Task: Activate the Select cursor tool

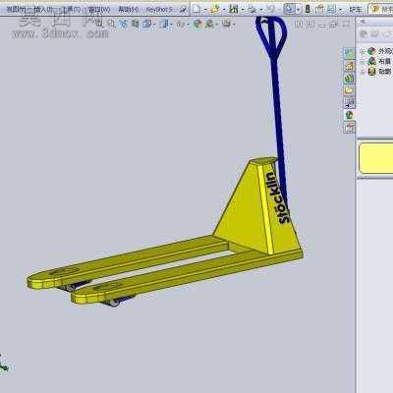Action: [x=289, y=9]
